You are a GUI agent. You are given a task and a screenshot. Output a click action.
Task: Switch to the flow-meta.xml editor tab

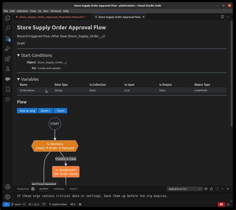click(52, 17)
